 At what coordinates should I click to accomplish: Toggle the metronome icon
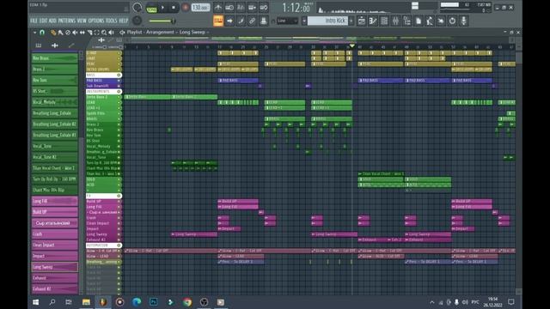point(218,8)
